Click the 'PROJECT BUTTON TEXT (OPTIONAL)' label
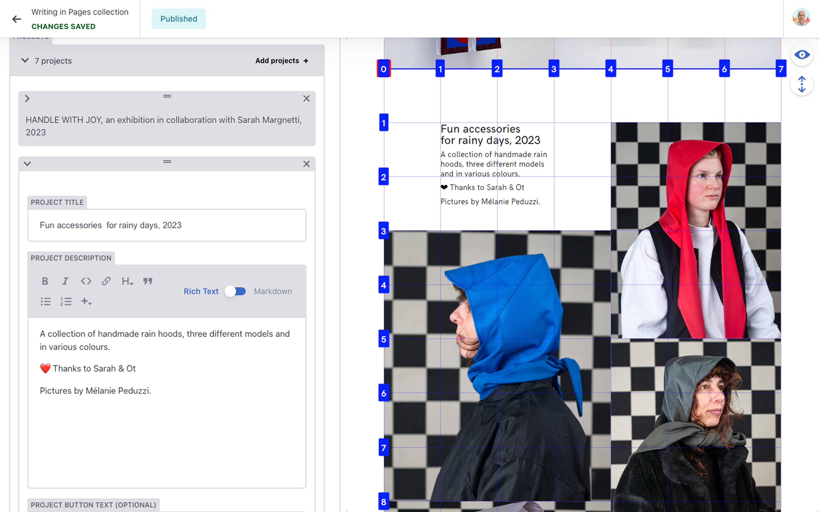Screen dimensions: 819x512 pos(93,505)
